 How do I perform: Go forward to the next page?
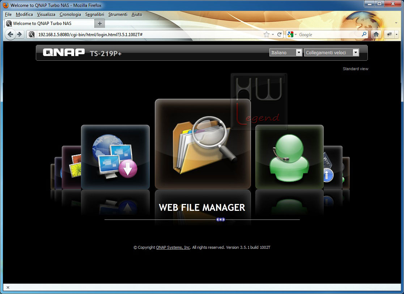(x=19, y=34)
